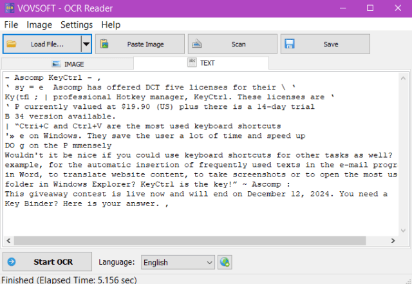Click the "- Ascomp KeyCtrl - ," text line
This screenshot has height=284, width=412.
53,77
